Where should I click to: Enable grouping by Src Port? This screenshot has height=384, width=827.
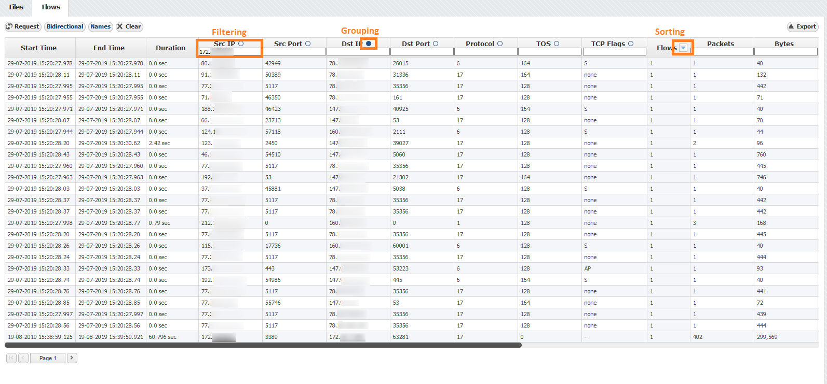[308, 44]
